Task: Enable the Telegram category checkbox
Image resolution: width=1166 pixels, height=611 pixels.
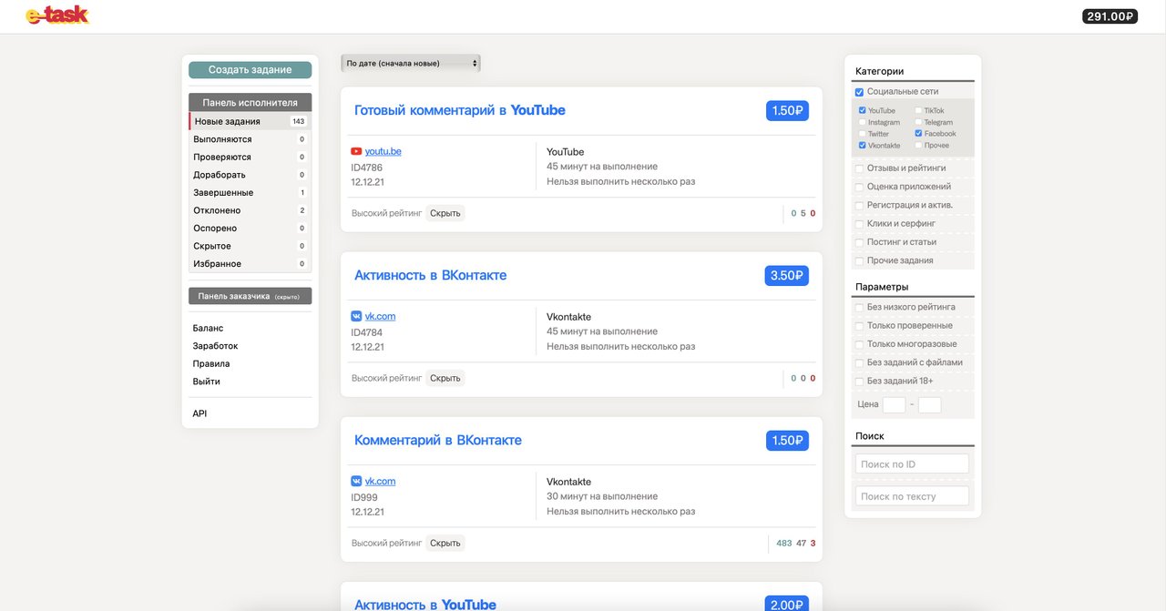Action: (918, 122)
